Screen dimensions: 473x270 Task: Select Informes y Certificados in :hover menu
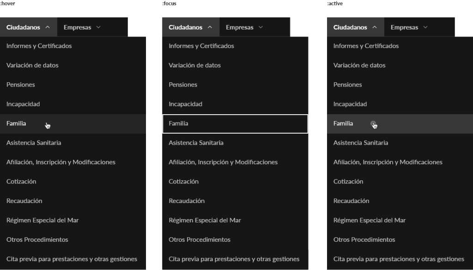point(39,46)
